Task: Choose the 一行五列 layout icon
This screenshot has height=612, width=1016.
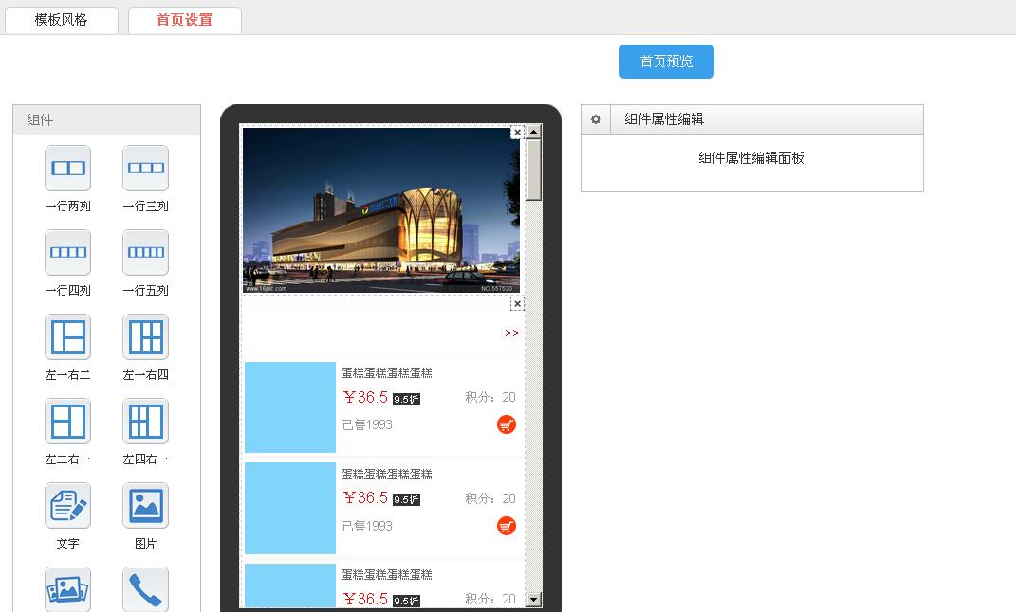Action: pyautogui.click(x=145, y=253)
